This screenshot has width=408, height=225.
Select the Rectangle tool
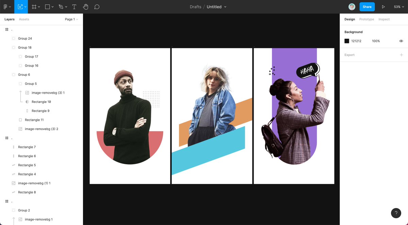point(48,6)
